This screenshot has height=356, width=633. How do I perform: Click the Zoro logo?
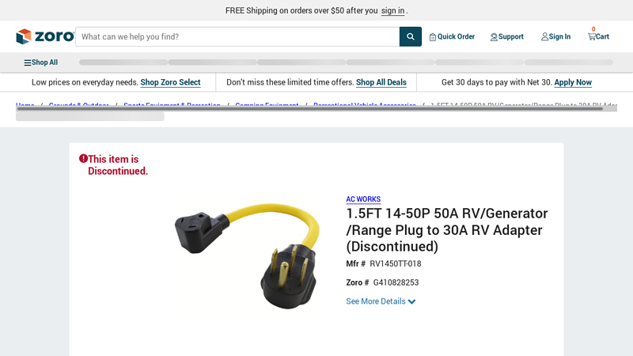click(x=45, y=36)
